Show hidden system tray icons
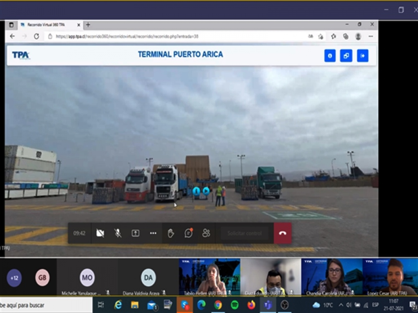Image resolution: width=418 pixels, height=313 pixels. pos(341,305)
